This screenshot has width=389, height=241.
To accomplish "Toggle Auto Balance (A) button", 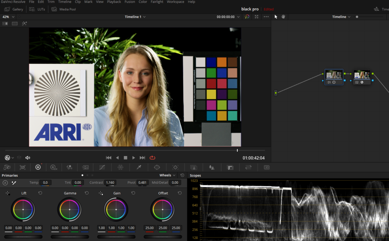I will (5, 183).
